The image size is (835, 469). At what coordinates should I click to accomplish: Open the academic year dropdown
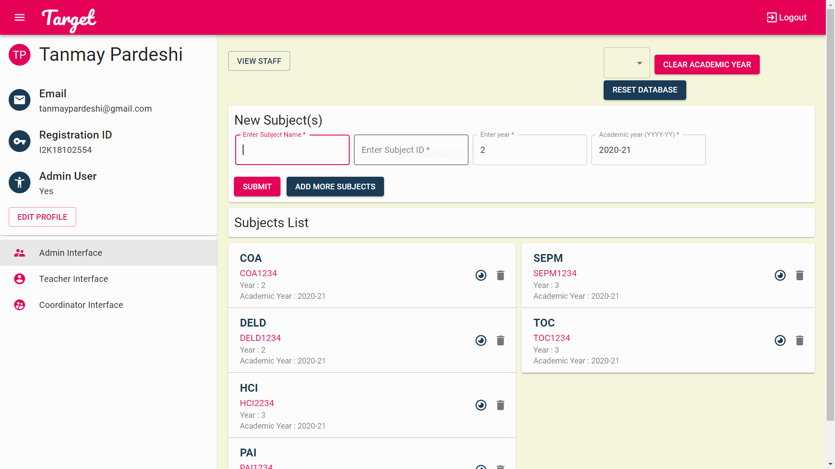[x=627, y=63]
